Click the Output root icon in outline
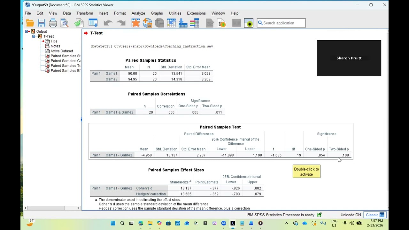 pyautogui.click(x=33, y=31)
